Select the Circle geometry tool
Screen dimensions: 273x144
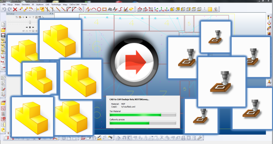(x=100, y=9)
